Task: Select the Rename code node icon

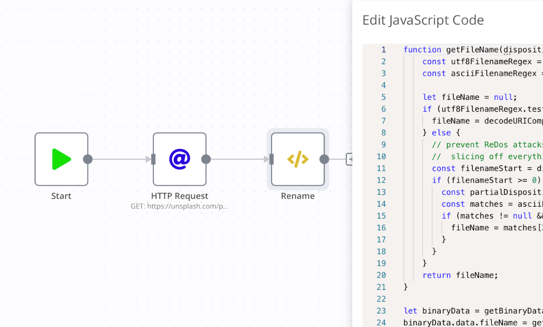Action: pos(298,159)
